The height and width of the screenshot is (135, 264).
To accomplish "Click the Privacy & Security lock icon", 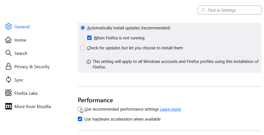I will click(9, 67).
